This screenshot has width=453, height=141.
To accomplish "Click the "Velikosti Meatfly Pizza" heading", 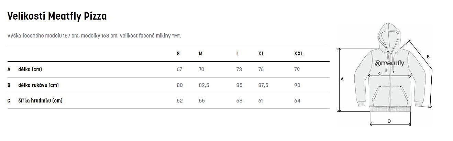I will [57, 16].
